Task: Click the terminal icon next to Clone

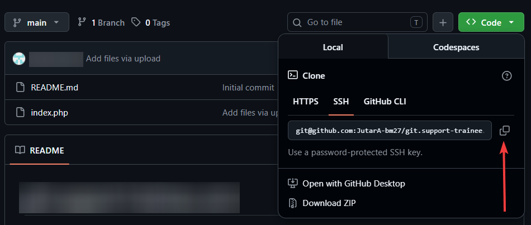Action: [x=292, y=75]
